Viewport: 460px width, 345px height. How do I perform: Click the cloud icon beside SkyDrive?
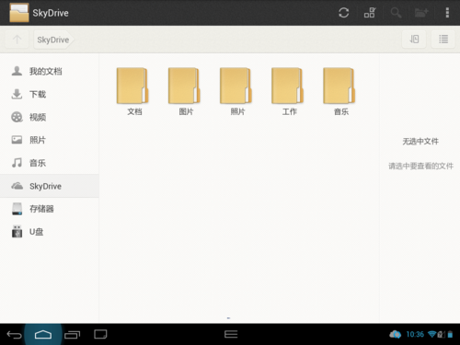pyautogui.click(x=17, y=186)
